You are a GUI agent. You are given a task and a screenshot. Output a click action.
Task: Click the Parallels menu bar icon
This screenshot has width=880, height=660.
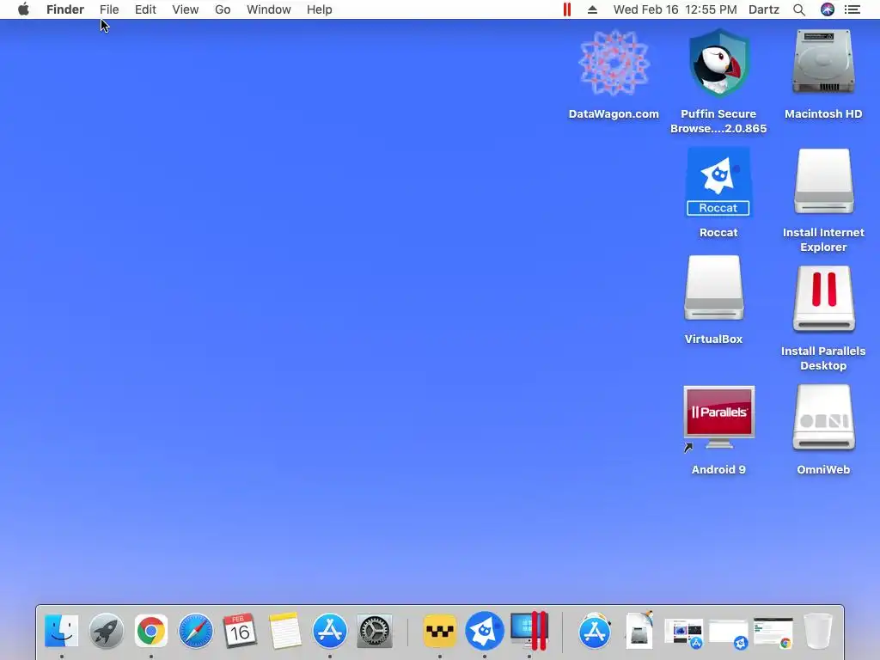click(567, 9)
